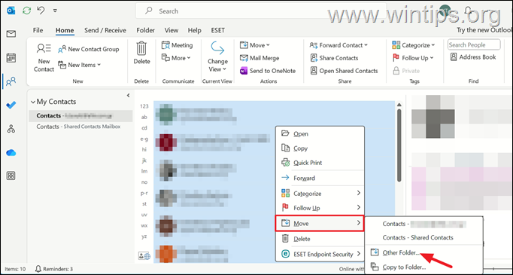Click Open Shared Contacts
Screen dimensions: 513x275
[x=344, y=71]
